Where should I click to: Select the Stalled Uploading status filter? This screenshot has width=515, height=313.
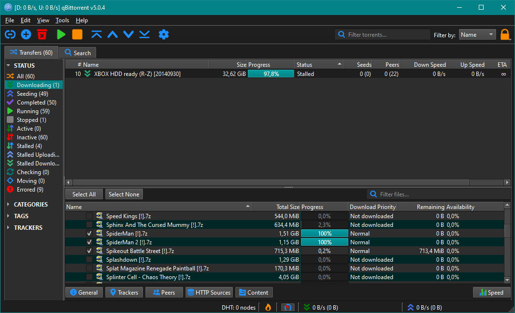(34, 155)
